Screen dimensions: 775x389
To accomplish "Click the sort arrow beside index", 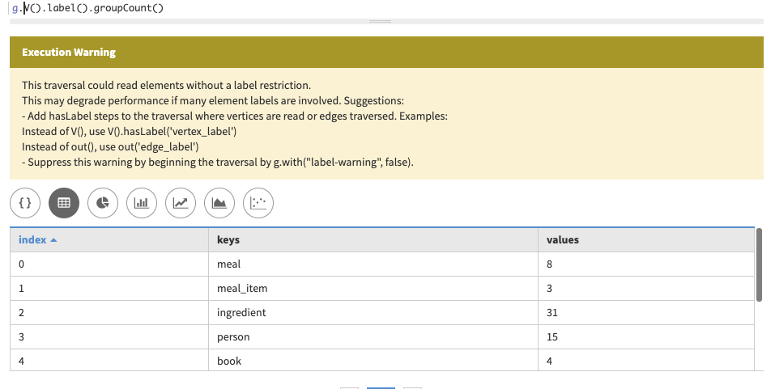I will coord(54,240).
